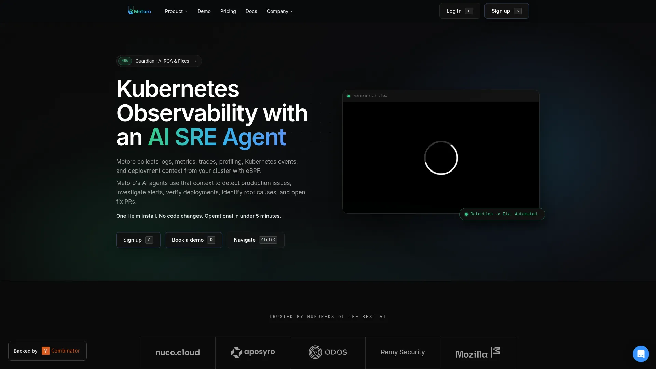656x369 pixels.
Task: Click the Metoro Overview video preview
Action: click(x=441, y=158)
